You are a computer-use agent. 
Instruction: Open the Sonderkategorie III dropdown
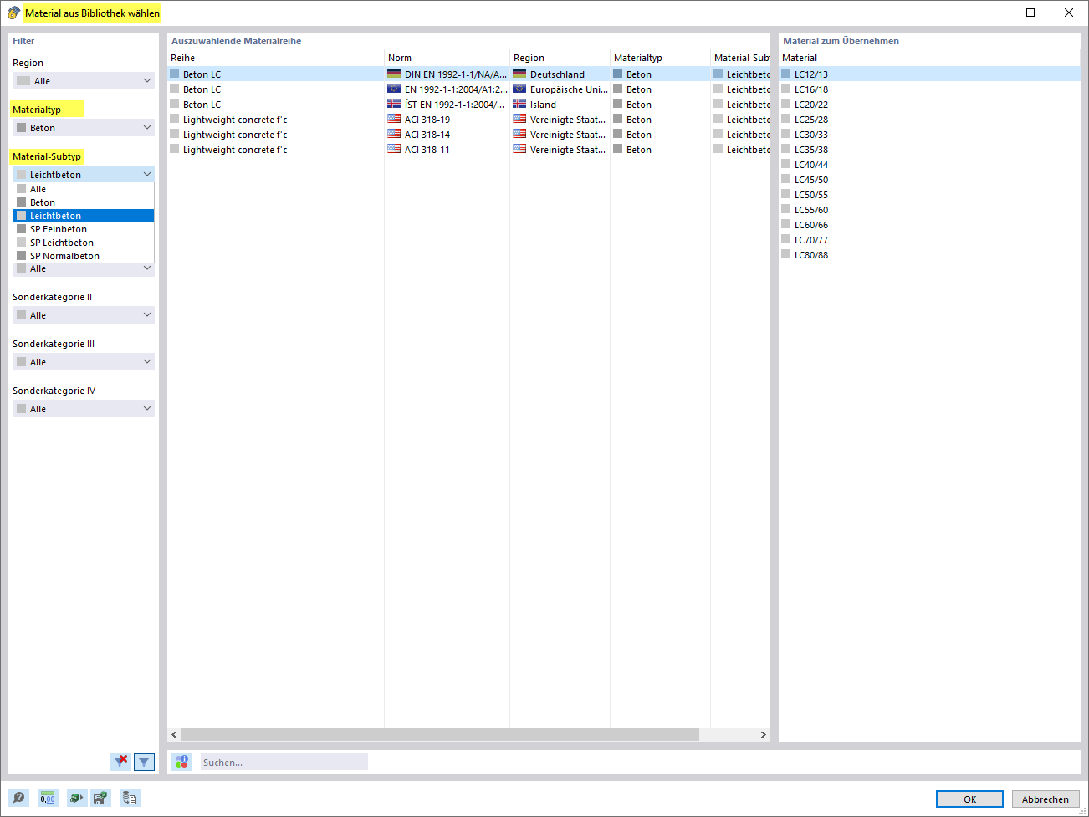[84, 362]
